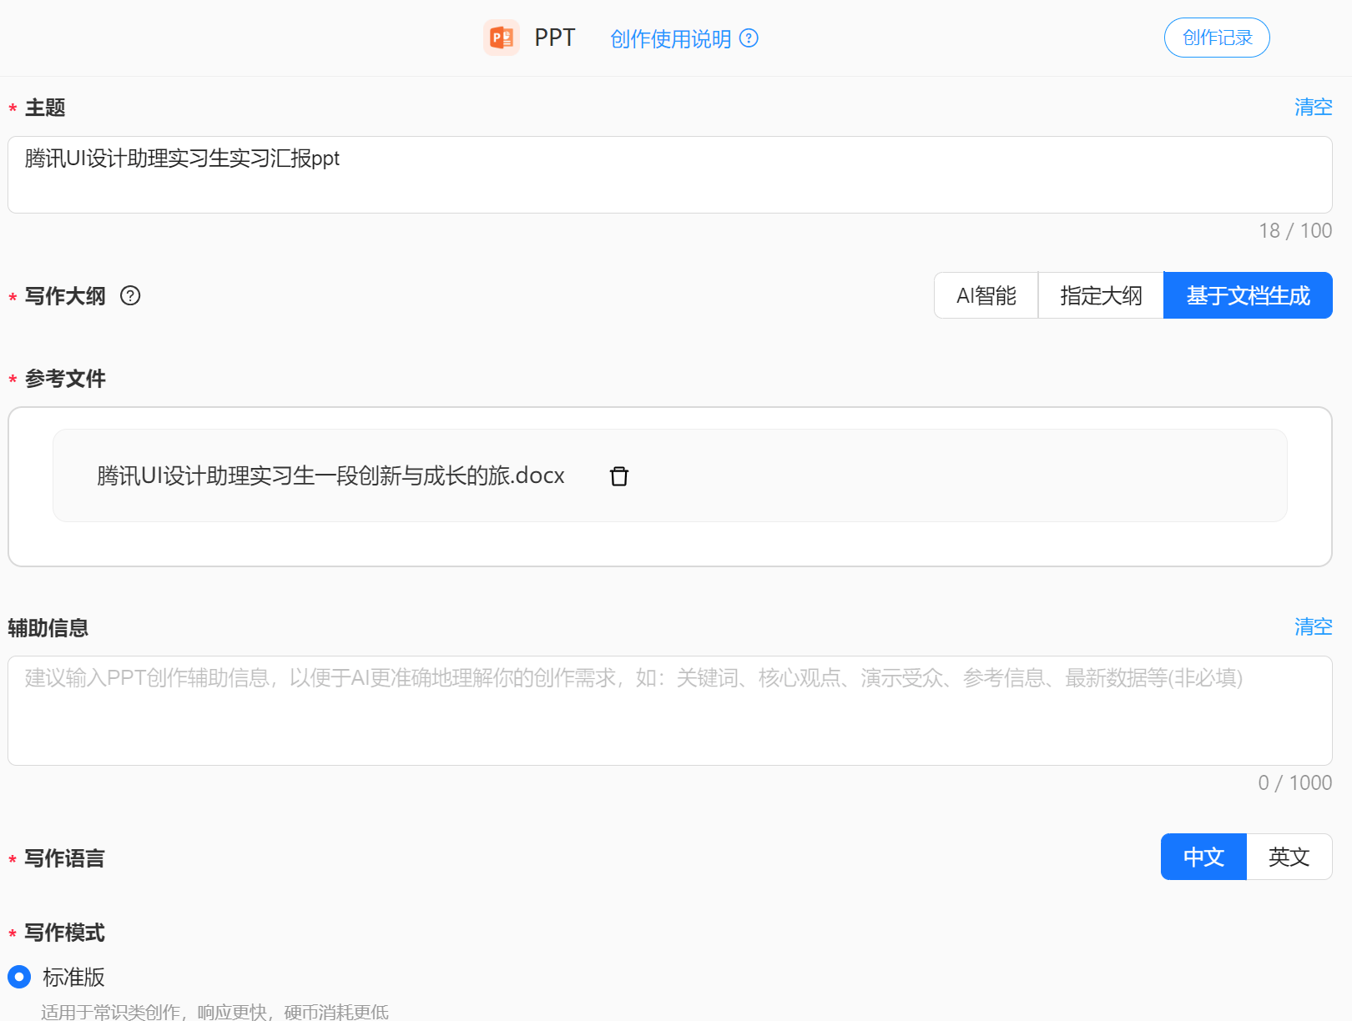Click the PPT orange app icon
1352x1021 pixels.
[x=502, y=38]
